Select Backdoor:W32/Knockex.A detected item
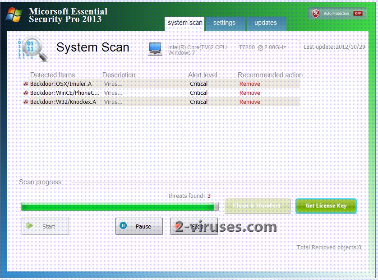The image size is (378, 280). [x=63, y=102]
